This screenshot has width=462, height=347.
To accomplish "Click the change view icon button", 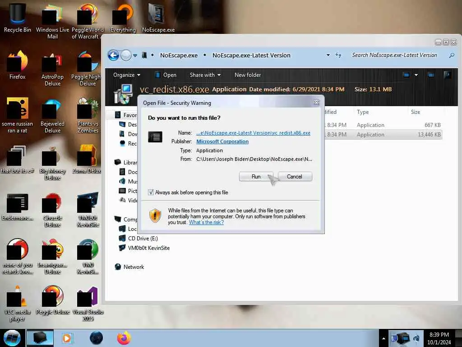I will 407,75.
